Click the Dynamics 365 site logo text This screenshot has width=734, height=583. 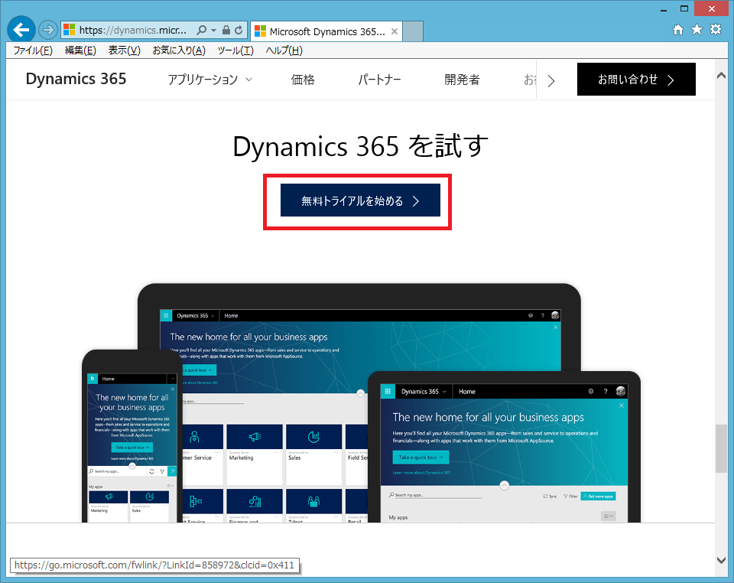coord(76,79)
